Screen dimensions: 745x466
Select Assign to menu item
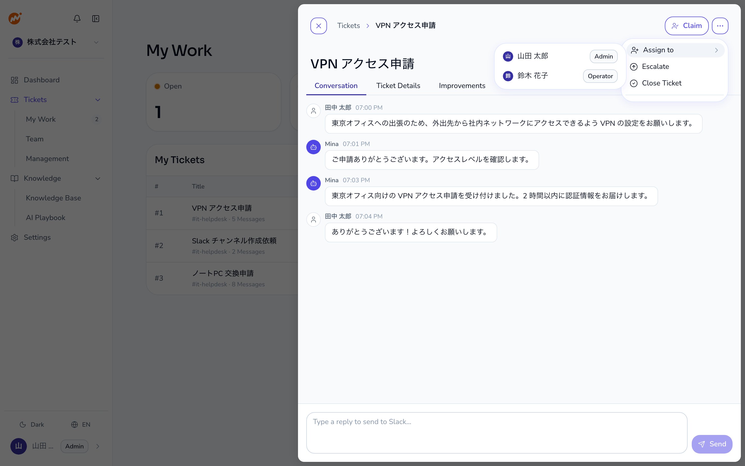[675, 50]
